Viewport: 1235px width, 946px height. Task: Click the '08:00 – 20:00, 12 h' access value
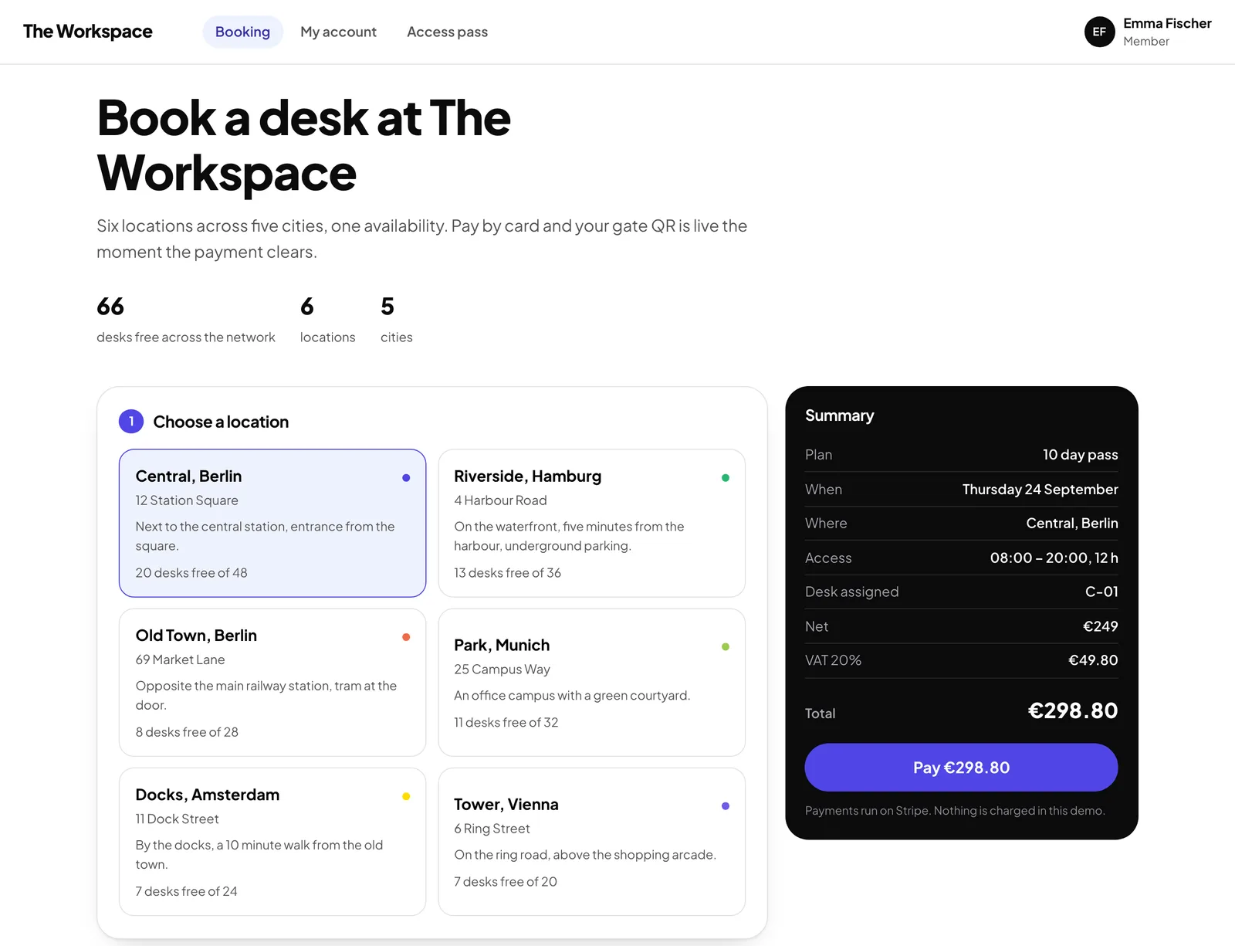point(1054,558)
